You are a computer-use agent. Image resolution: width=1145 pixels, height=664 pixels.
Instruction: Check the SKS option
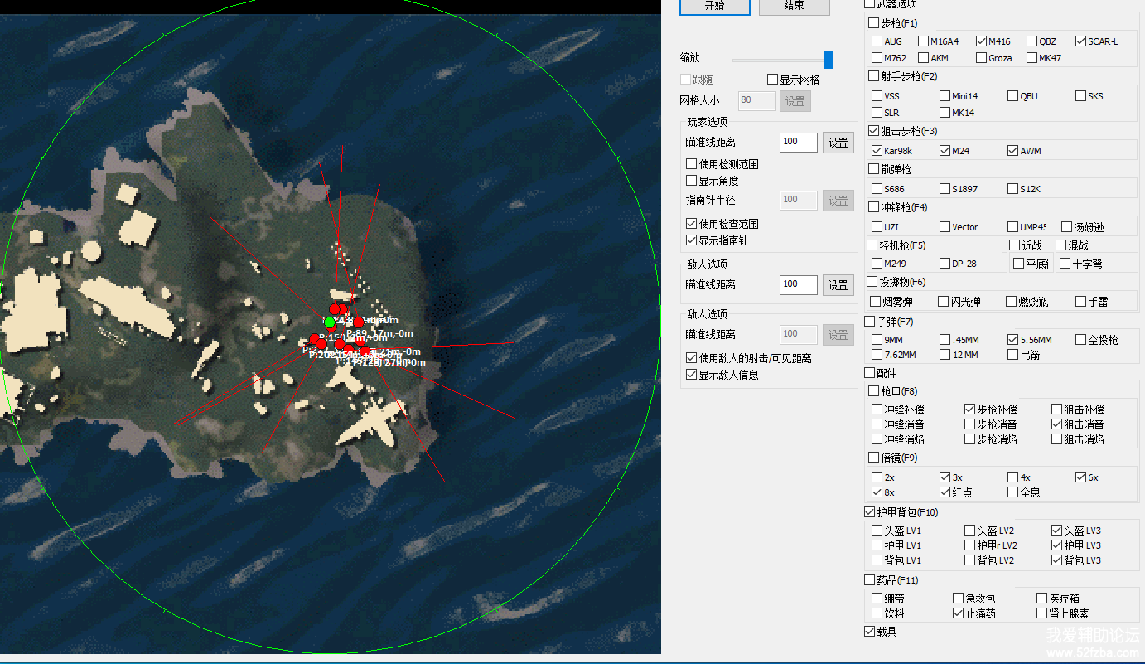[1081, 96]
